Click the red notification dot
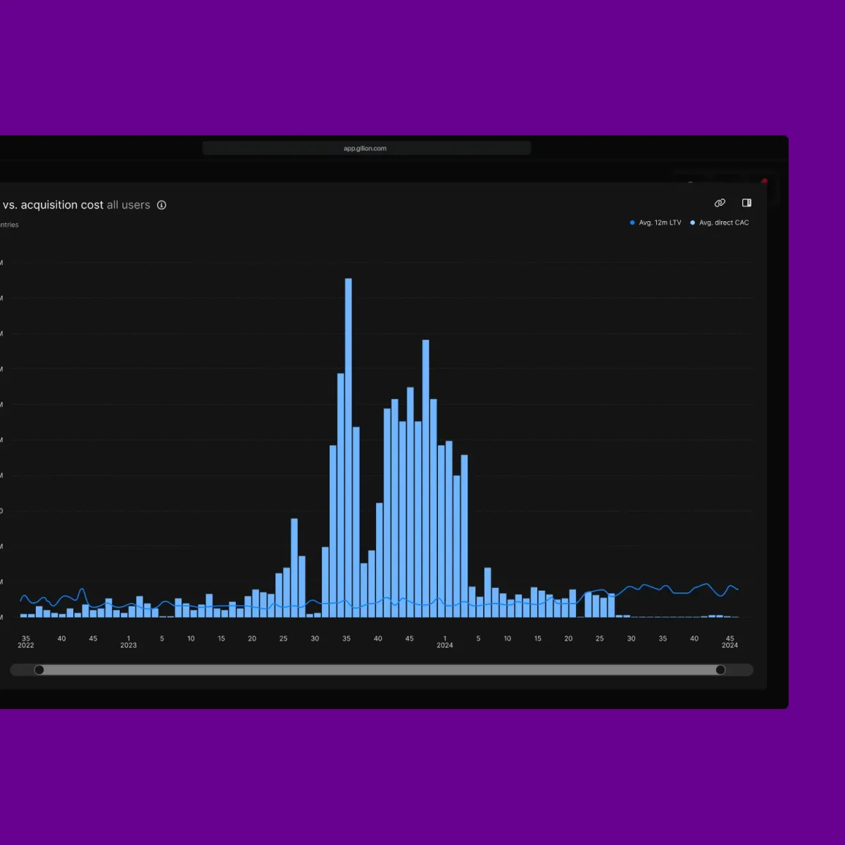The height and width of the screenshot is (845, 845). coord(765,181)
